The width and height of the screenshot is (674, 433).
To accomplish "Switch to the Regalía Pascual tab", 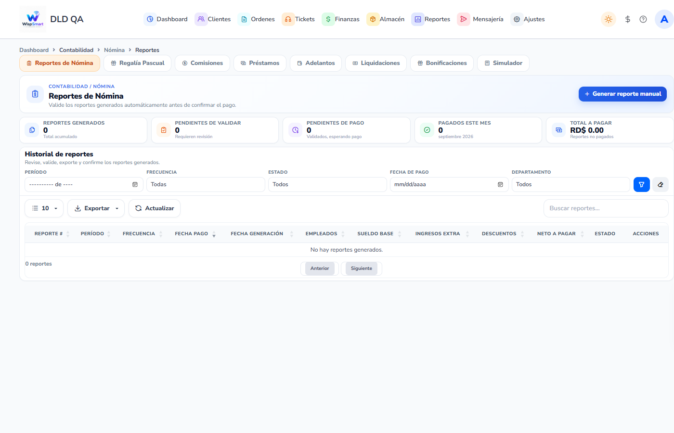I will click(x=137, y=63).
